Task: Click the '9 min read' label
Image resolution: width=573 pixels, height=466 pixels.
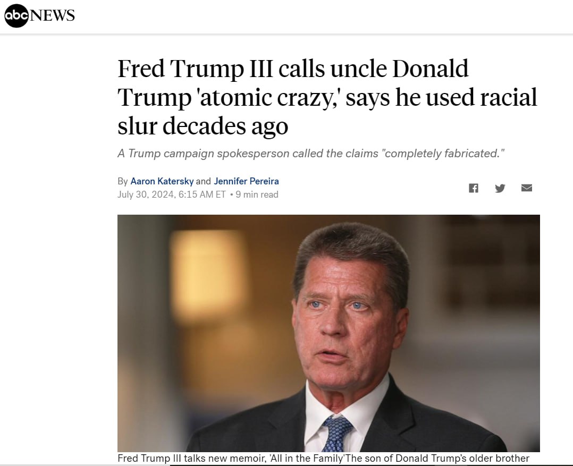Action: [x=257, y=194]
